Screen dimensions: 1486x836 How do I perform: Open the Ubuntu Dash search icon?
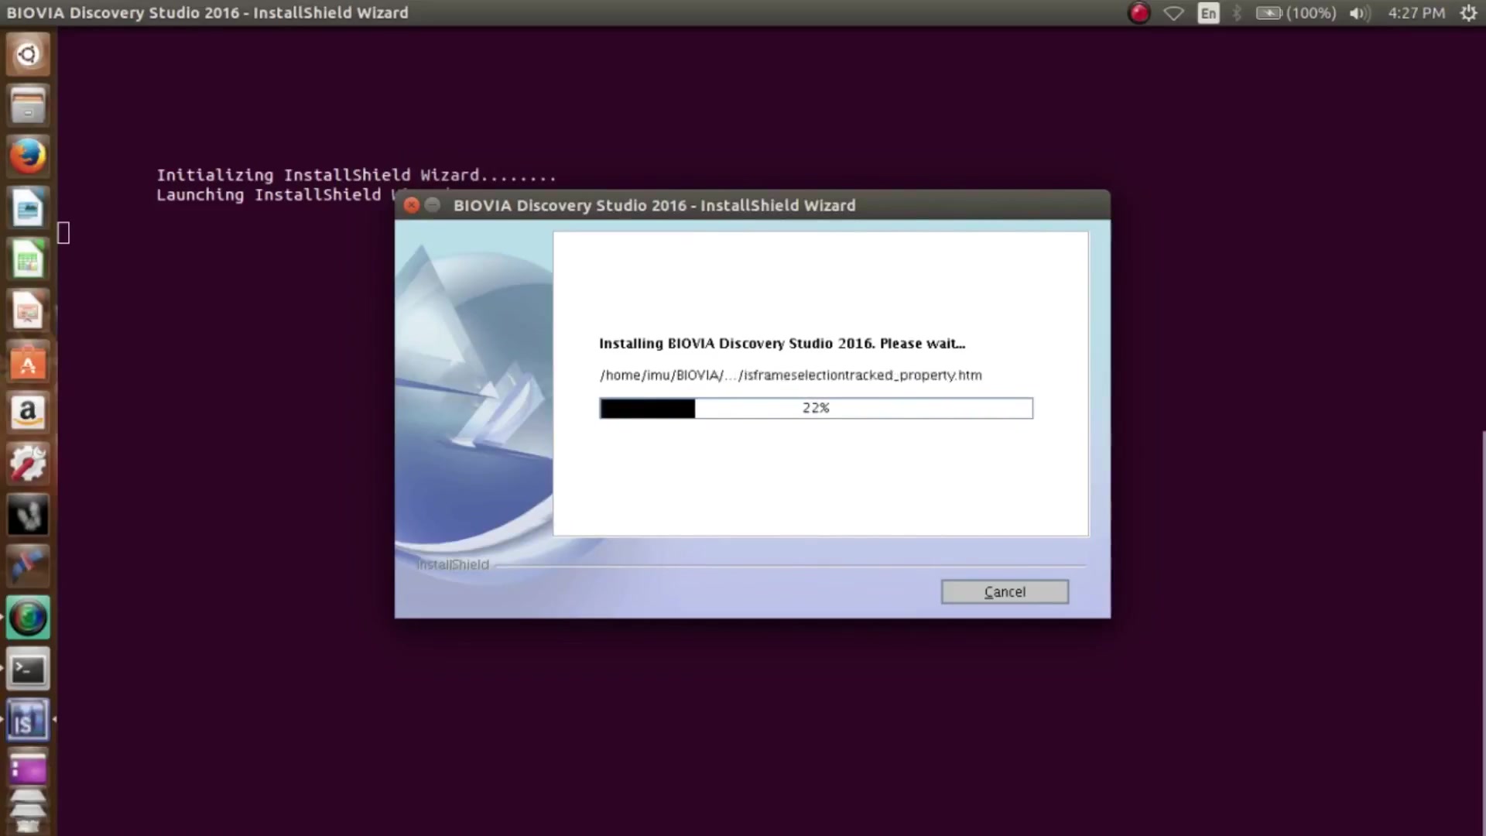pyautogui.click(x=28, y=53)
